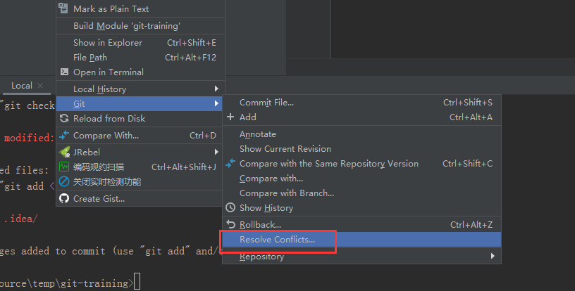The width and height of the screenshot is (575, 291).
Task: Click the Reload from Disk icon
Action: [x=64, y=118]
